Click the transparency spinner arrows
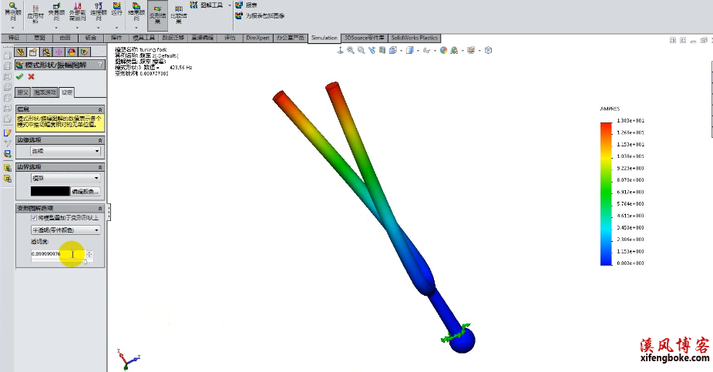The width and height of the screenshot is (713, 372). (x=89, y=254)
